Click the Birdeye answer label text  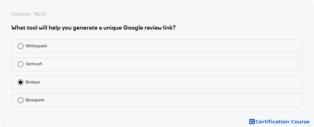click(x=33, y=82)
